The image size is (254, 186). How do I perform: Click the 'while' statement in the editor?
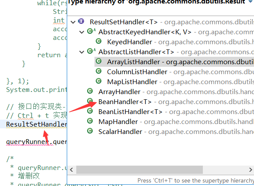click(x=52, y=3)
